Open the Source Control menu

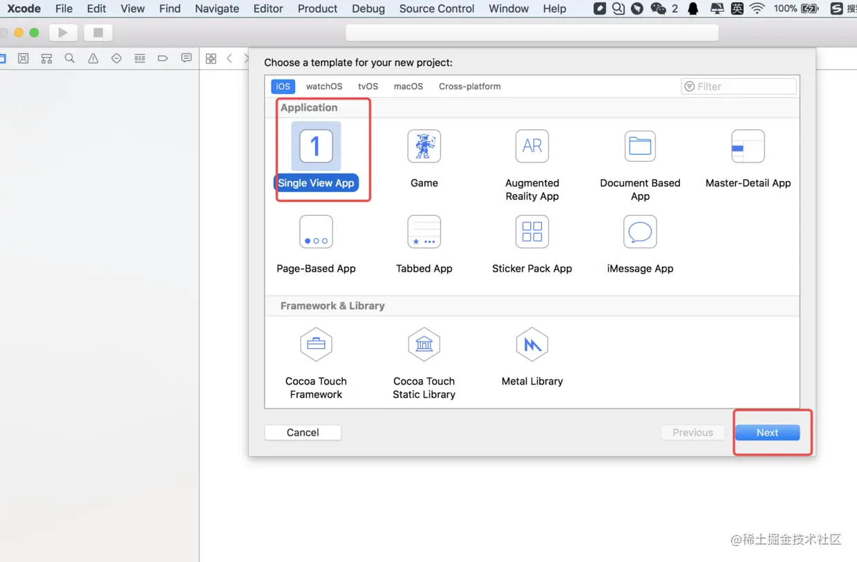click(x=437, y=8)
